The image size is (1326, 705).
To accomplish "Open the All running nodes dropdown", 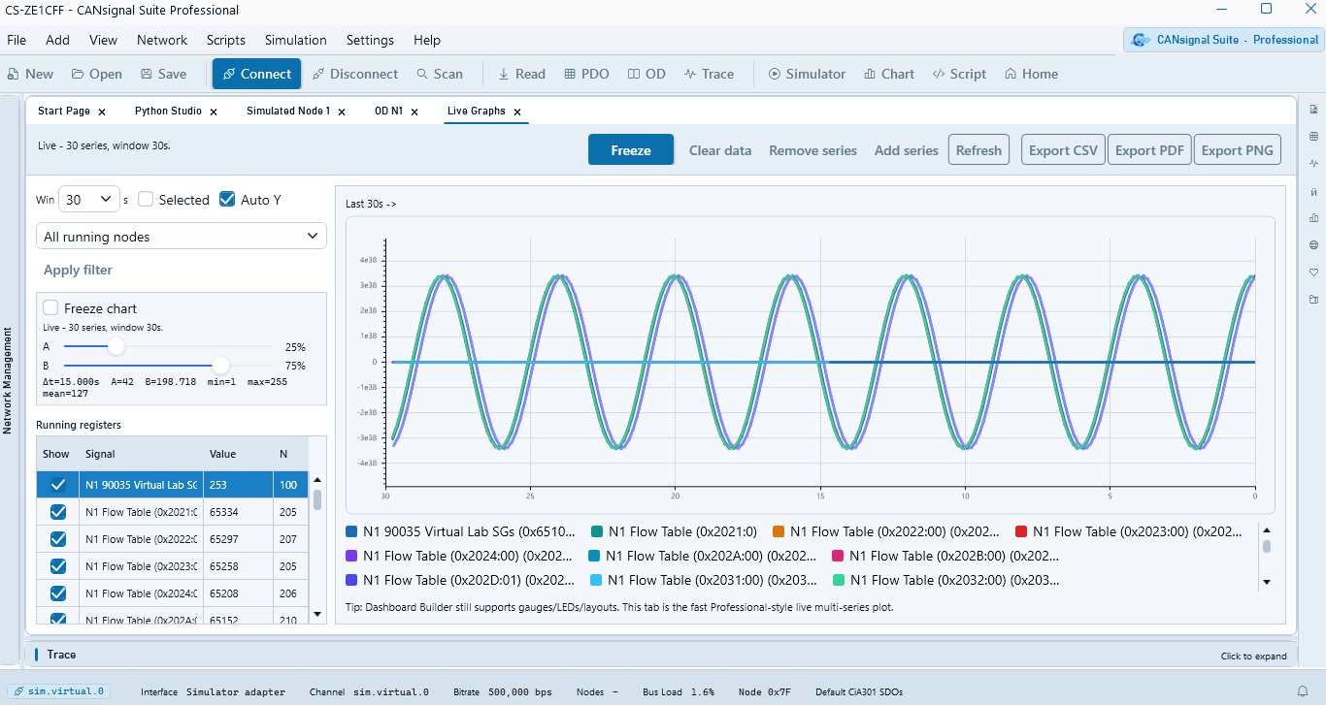I will pos(182,236).
